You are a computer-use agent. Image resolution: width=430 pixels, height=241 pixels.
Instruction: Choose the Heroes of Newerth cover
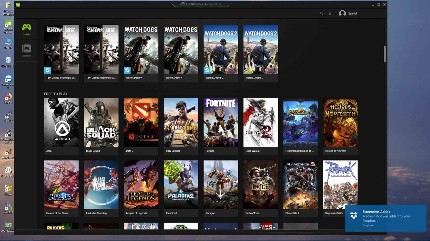[x=340, y=123]
